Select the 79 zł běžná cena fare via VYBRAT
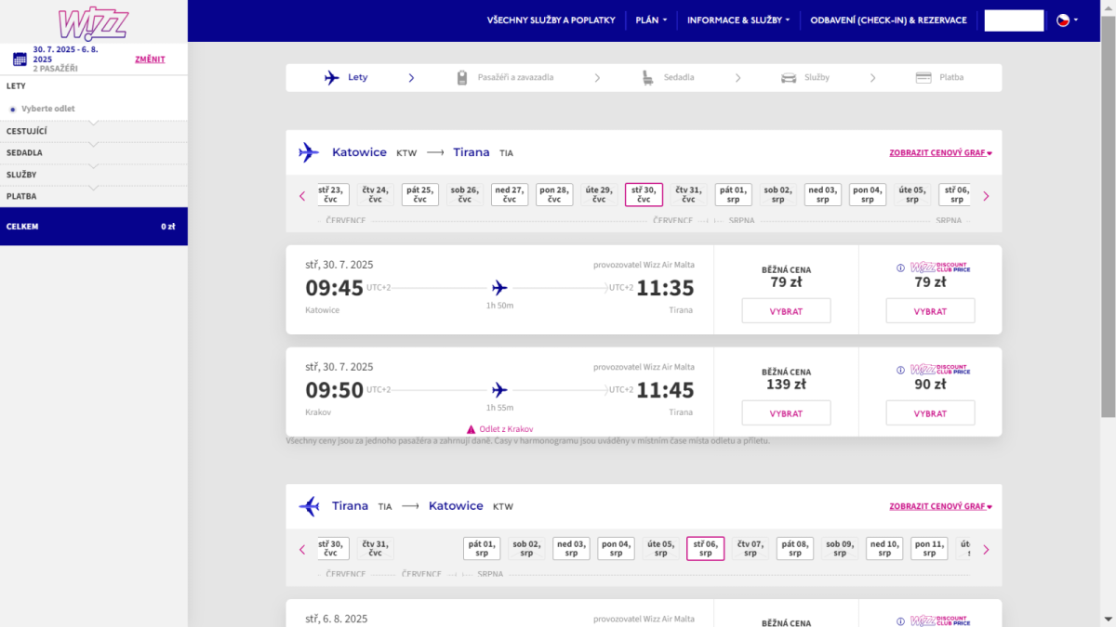Screen dimensions: 1116x627 click(786, 311)
